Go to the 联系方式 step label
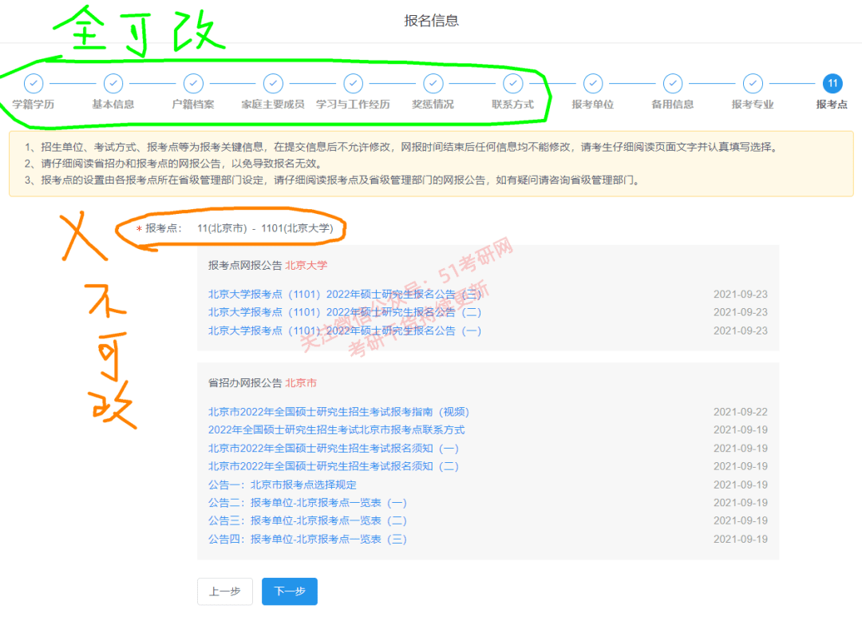 coord(513,105)
